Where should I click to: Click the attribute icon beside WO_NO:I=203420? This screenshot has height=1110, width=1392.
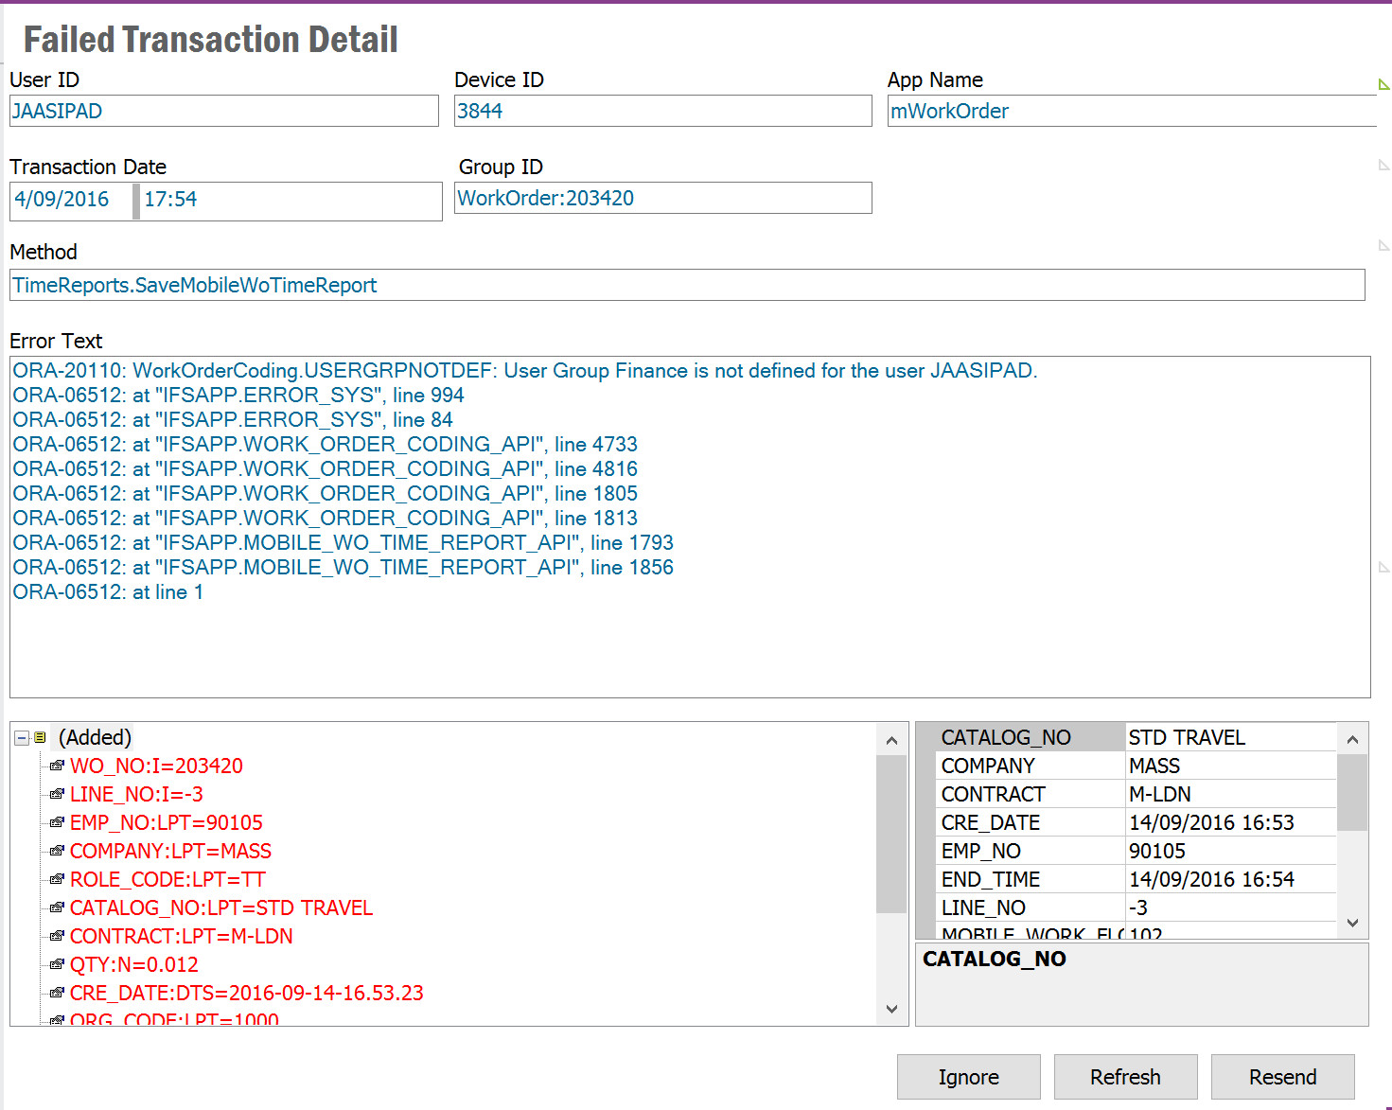tap(57, 766)
